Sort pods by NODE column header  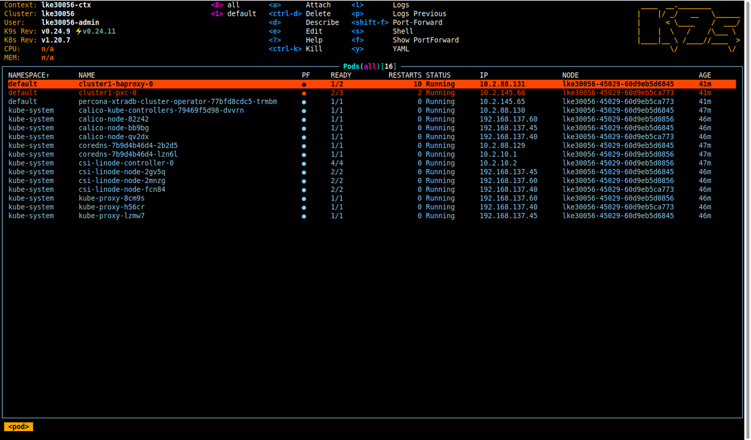(571, 75)
